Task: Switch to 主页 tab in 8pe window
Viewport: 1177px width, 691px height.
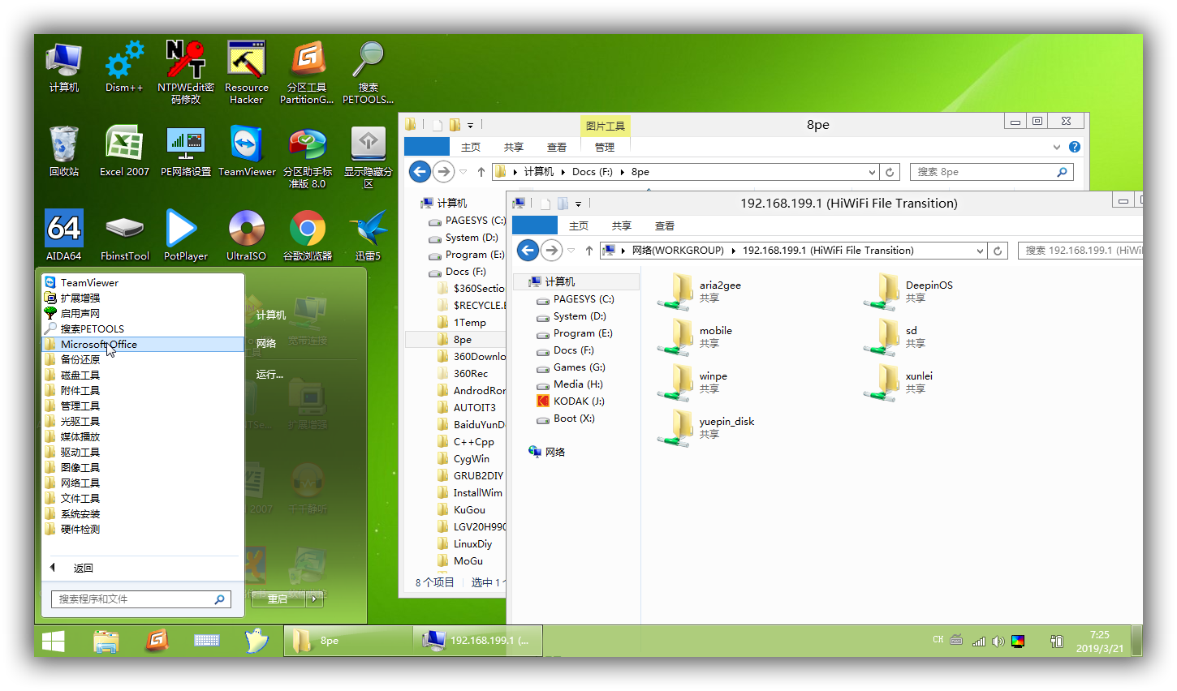Action: (x=471, y=147)
